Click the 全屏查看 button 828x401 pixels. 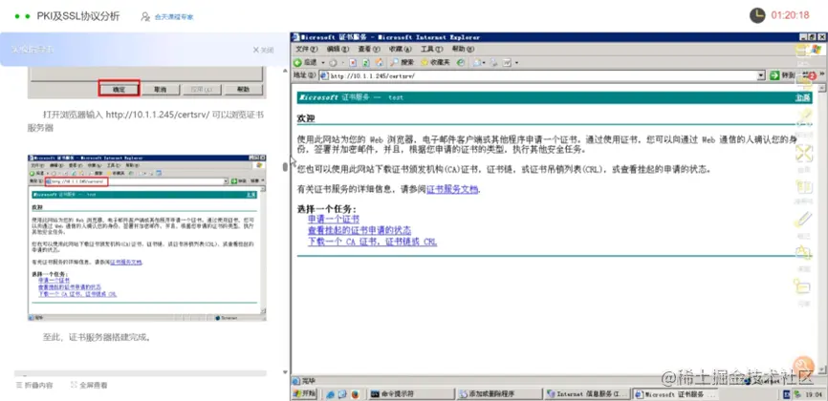pyautogui.click(x=89, y=385)
